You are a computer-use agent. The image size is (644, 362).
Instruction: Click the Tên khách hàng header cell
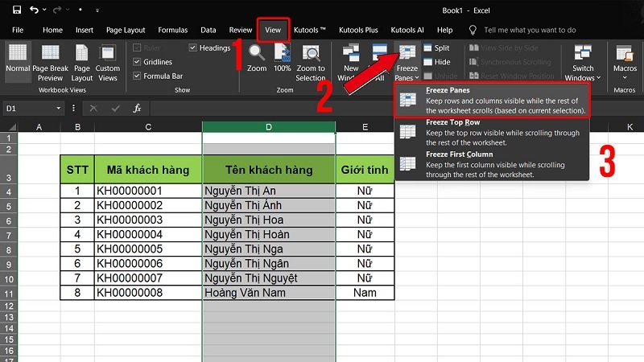click(269, 170)
